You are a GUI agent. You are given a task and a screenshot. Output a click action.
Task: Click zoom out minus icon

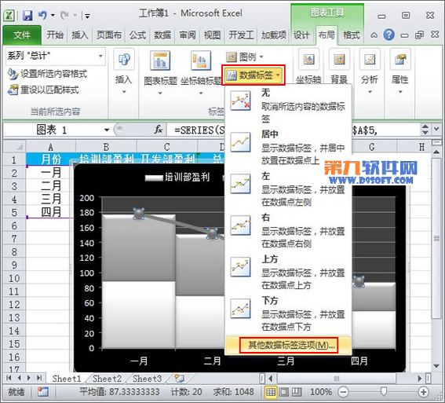point(344,392)
